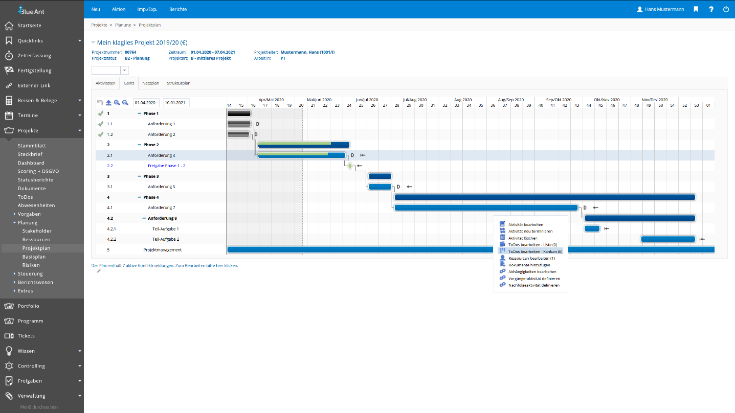735x413 pixels.
Task: Zoom in with the plus magnifier icon
Action: pyautogui.click(x=117, y=103)
